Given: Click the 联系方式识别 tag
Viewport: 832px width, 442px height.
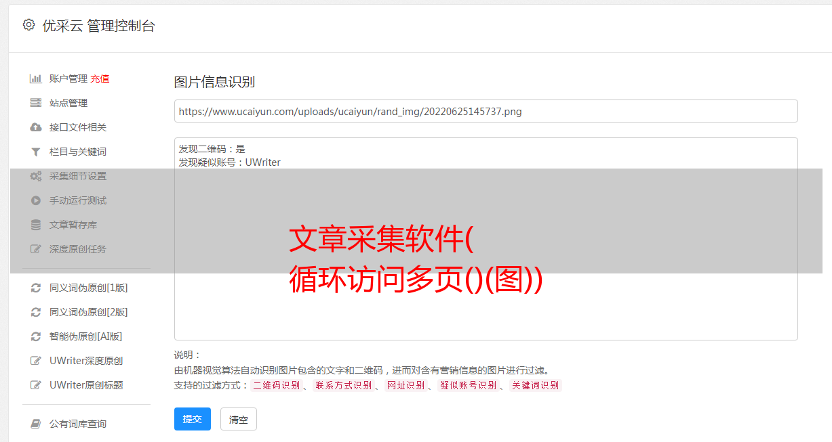Looking at the screenshot, I should coord(343,385).
